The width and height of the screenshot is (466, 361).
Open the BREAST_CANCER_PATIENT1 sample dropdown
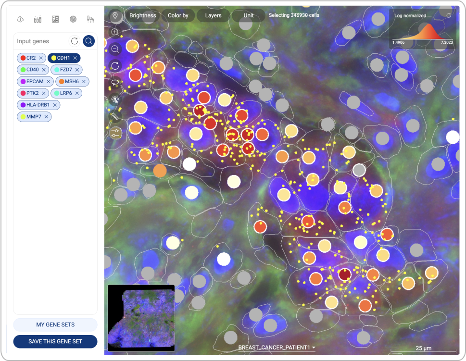coord(277,348)
